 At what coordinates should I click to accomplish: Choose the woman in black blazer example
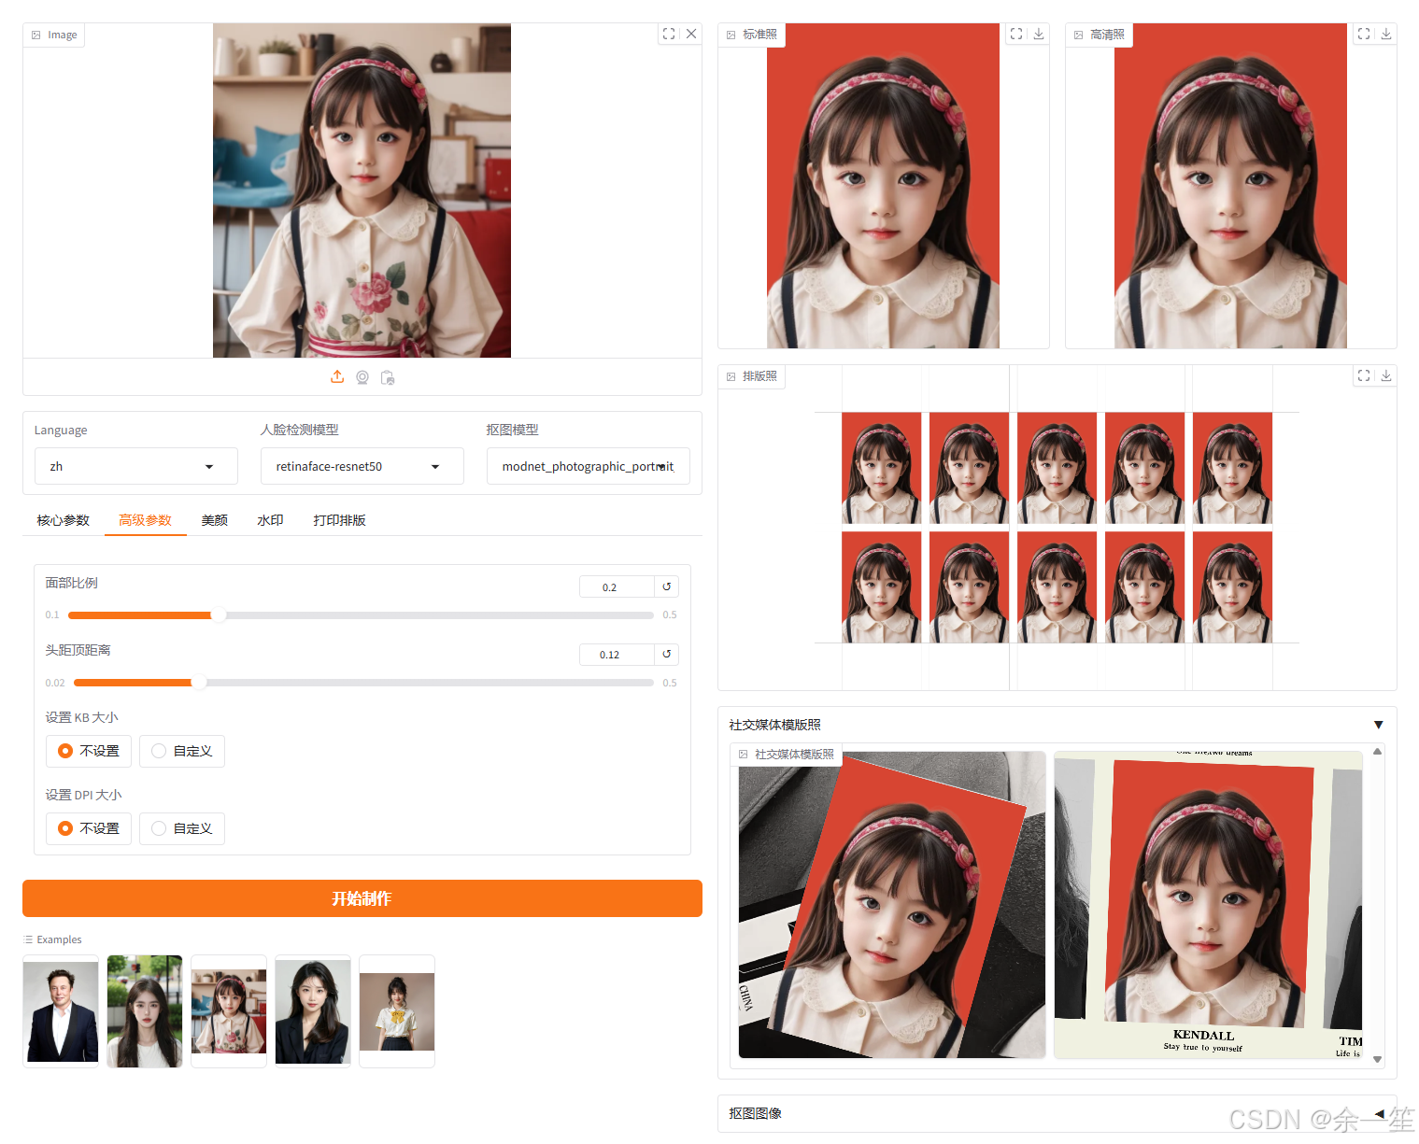point(313,1011)
